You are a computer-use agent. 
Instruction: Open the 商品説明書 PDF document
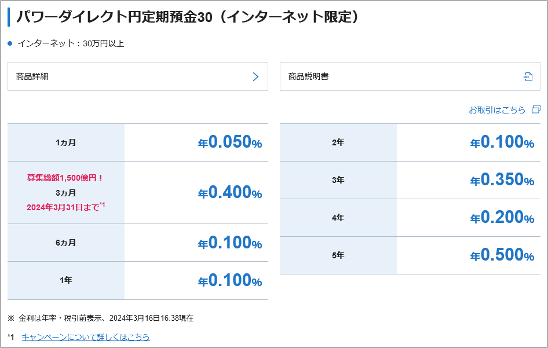(410, 76)
